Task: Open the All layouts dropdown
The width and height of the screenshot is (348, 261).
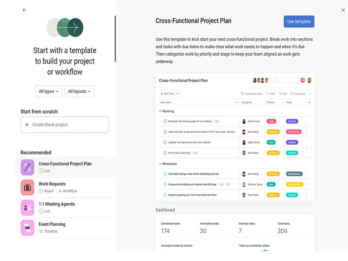Action: click(80, 91)
